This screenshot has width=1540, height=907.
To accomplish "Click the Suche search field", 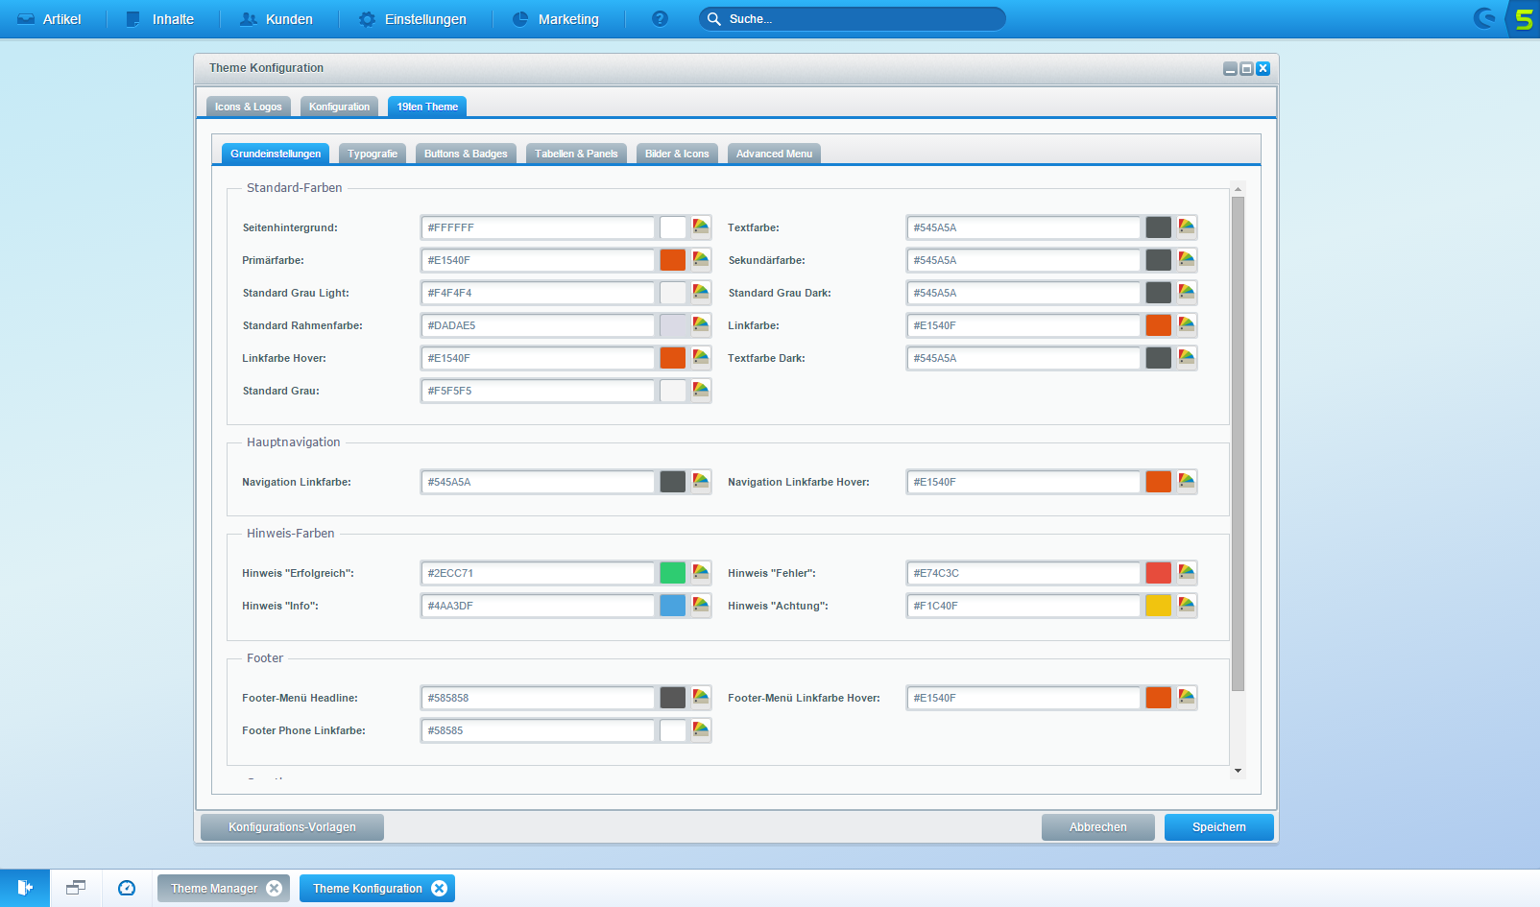I will 853,19.
